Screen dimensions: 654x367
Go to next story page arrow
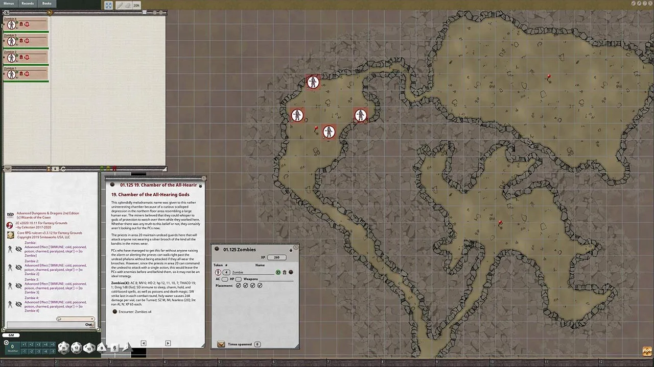click(x=168, y=343)
